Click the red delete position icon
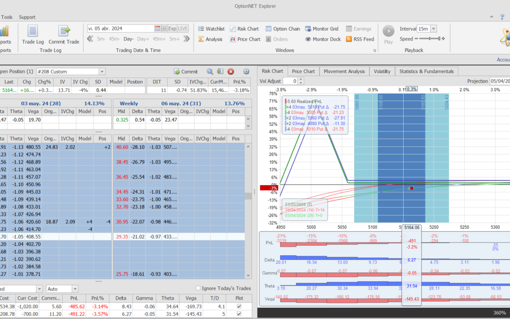 click(x=231, y=71)
